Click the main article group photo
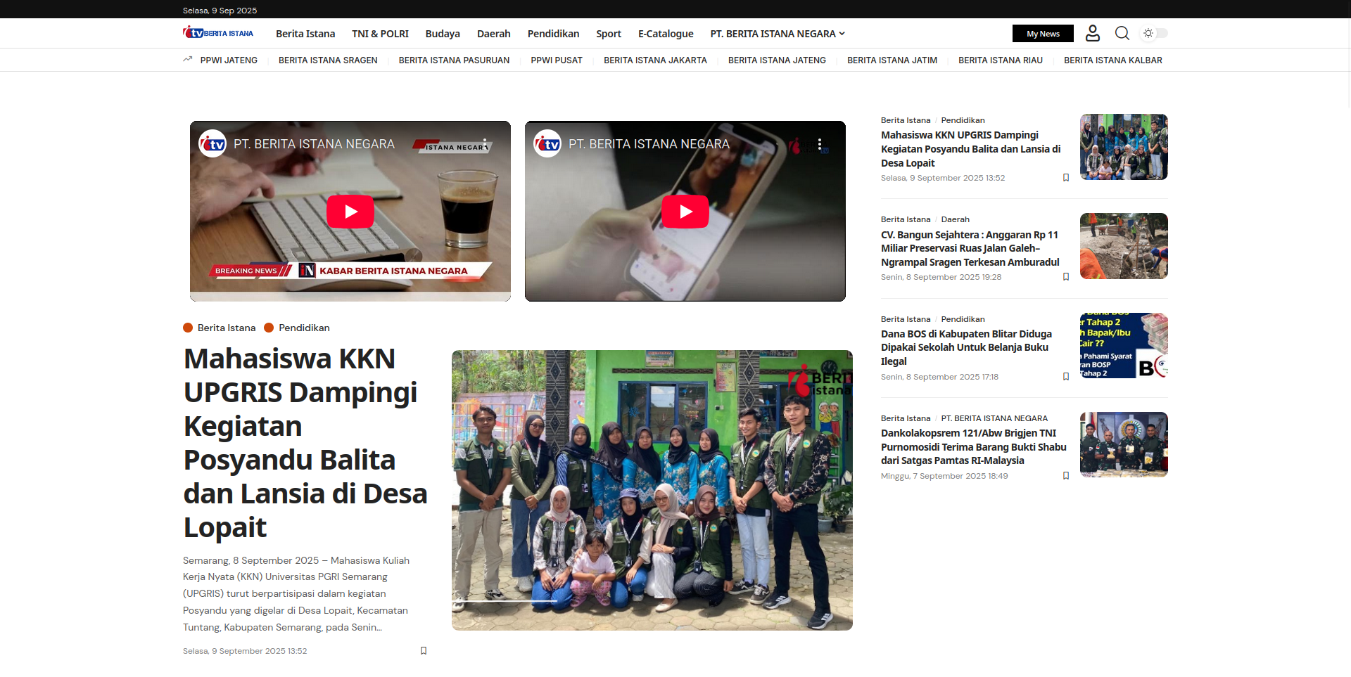This screenshot has height=677, width=1351. coord(652,490)
